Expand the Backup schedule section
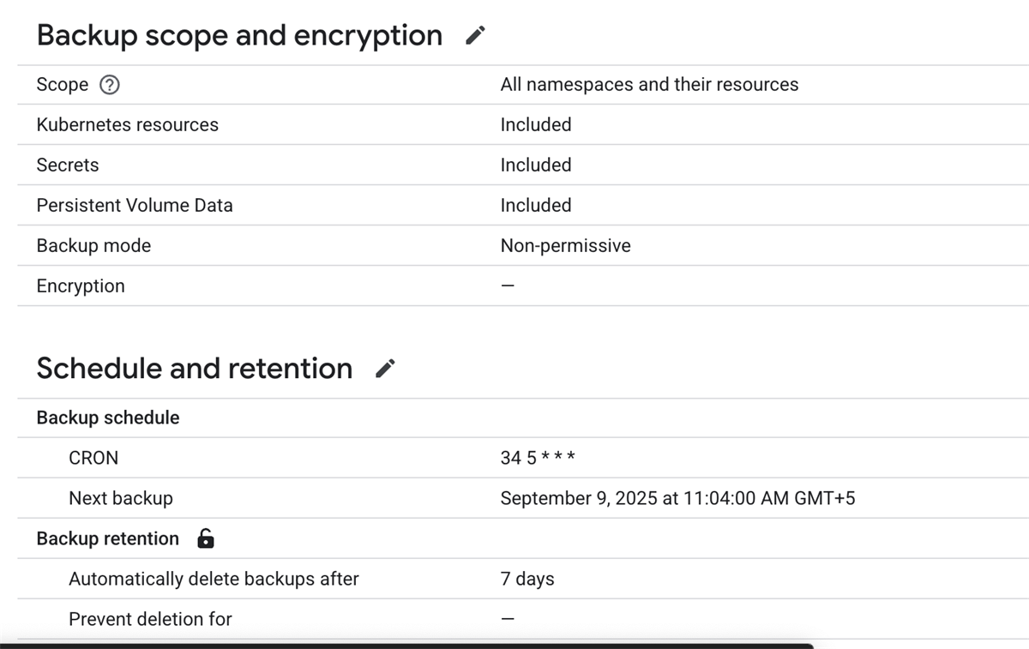The height and width of the screenshot is (649, 1029). pyautogui.click(x=106, y=418)
